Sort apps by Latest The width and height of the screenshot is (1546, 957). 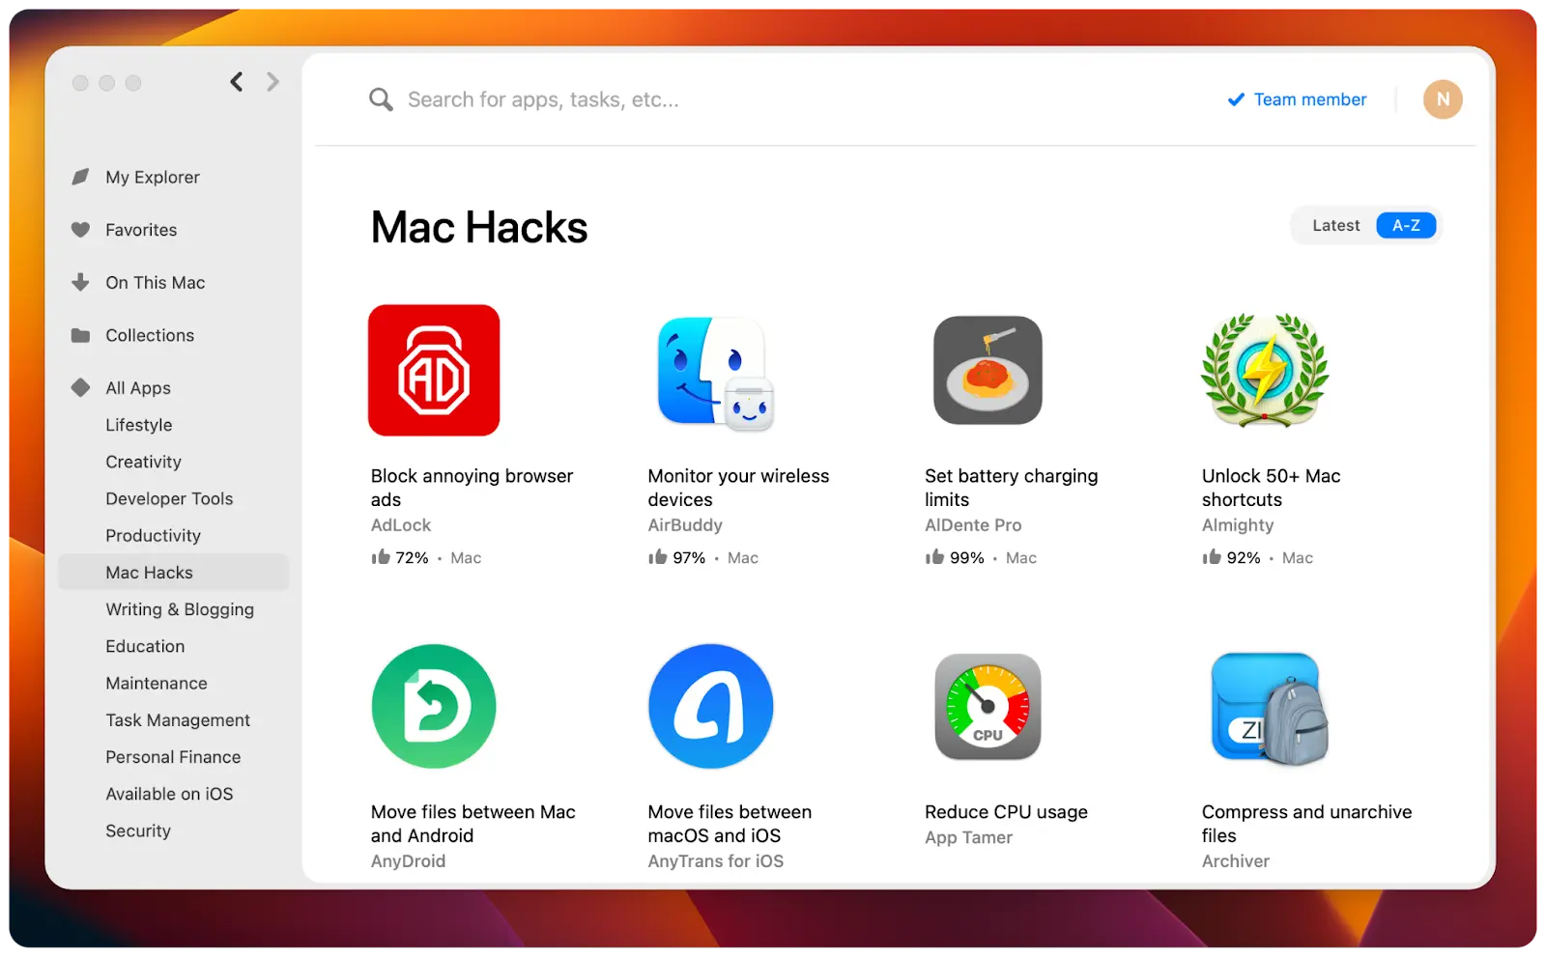point(1335,225)
